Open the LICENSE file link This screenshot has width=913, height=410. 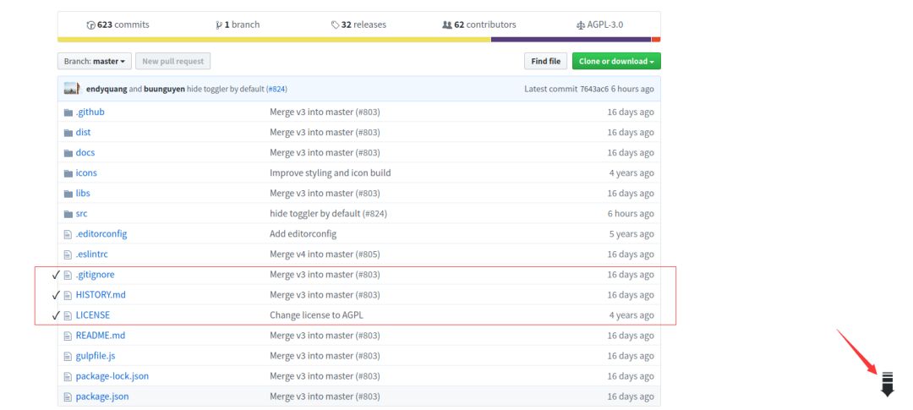pos(93,315)
